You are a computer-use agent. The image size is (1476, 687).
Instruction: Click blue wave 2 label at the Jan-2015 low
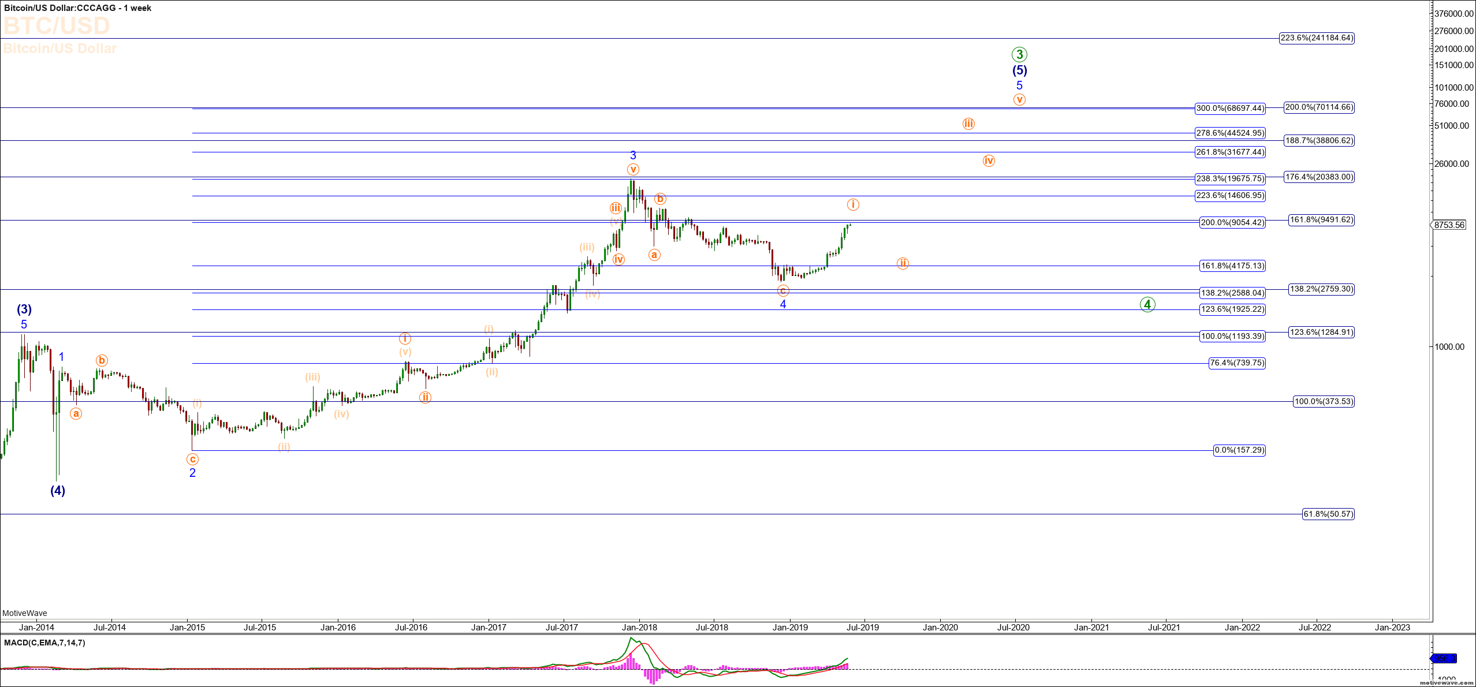(x=192, y=473)
